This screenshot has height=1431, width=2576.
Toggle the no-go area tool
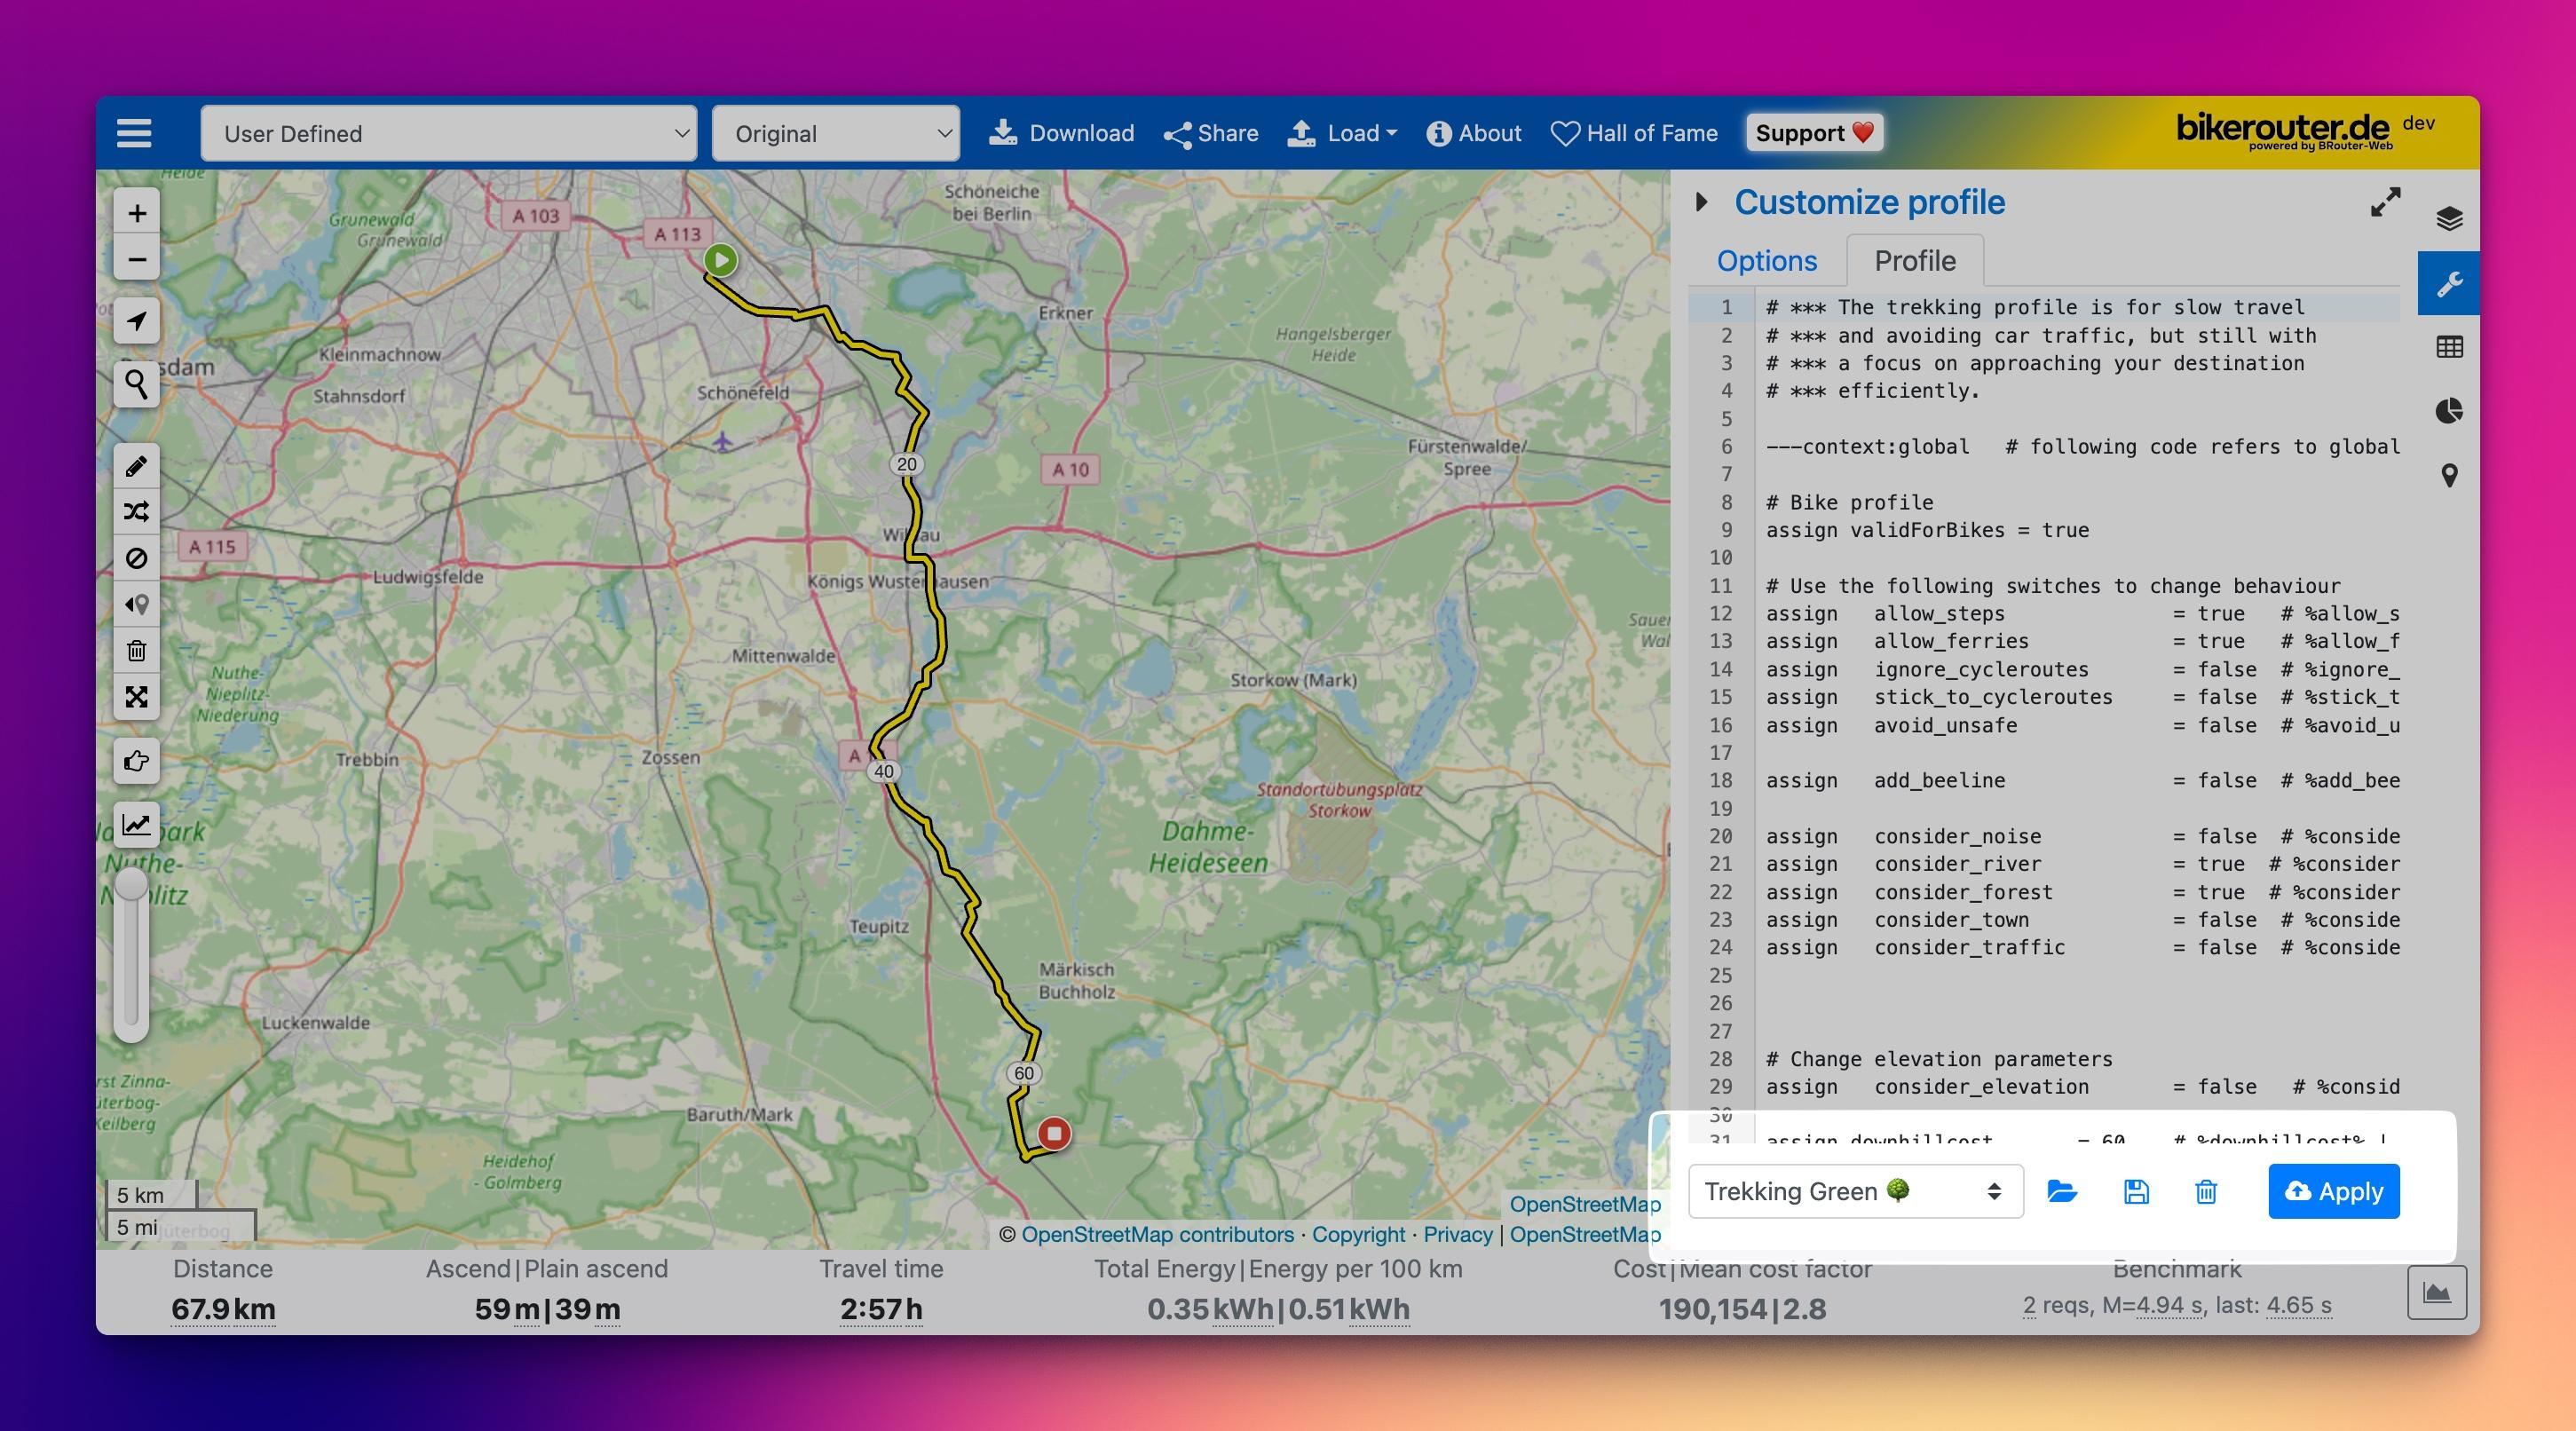(x=137, y=558)
